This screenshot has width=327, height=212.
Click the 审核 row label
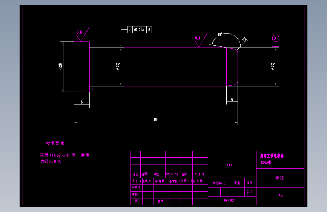tap(135, 195)
